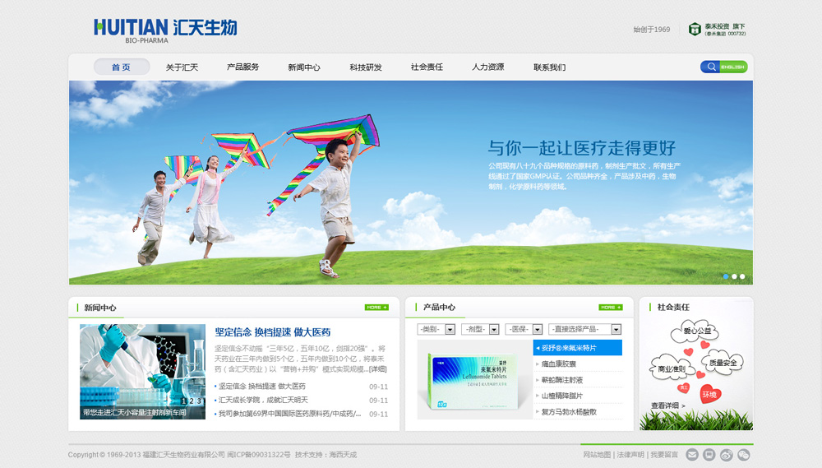The width and height of the screenshot is (822, 468).
Task: Click the HUITIAN Bio-Pharma logo
Action: tap(165, 30)
